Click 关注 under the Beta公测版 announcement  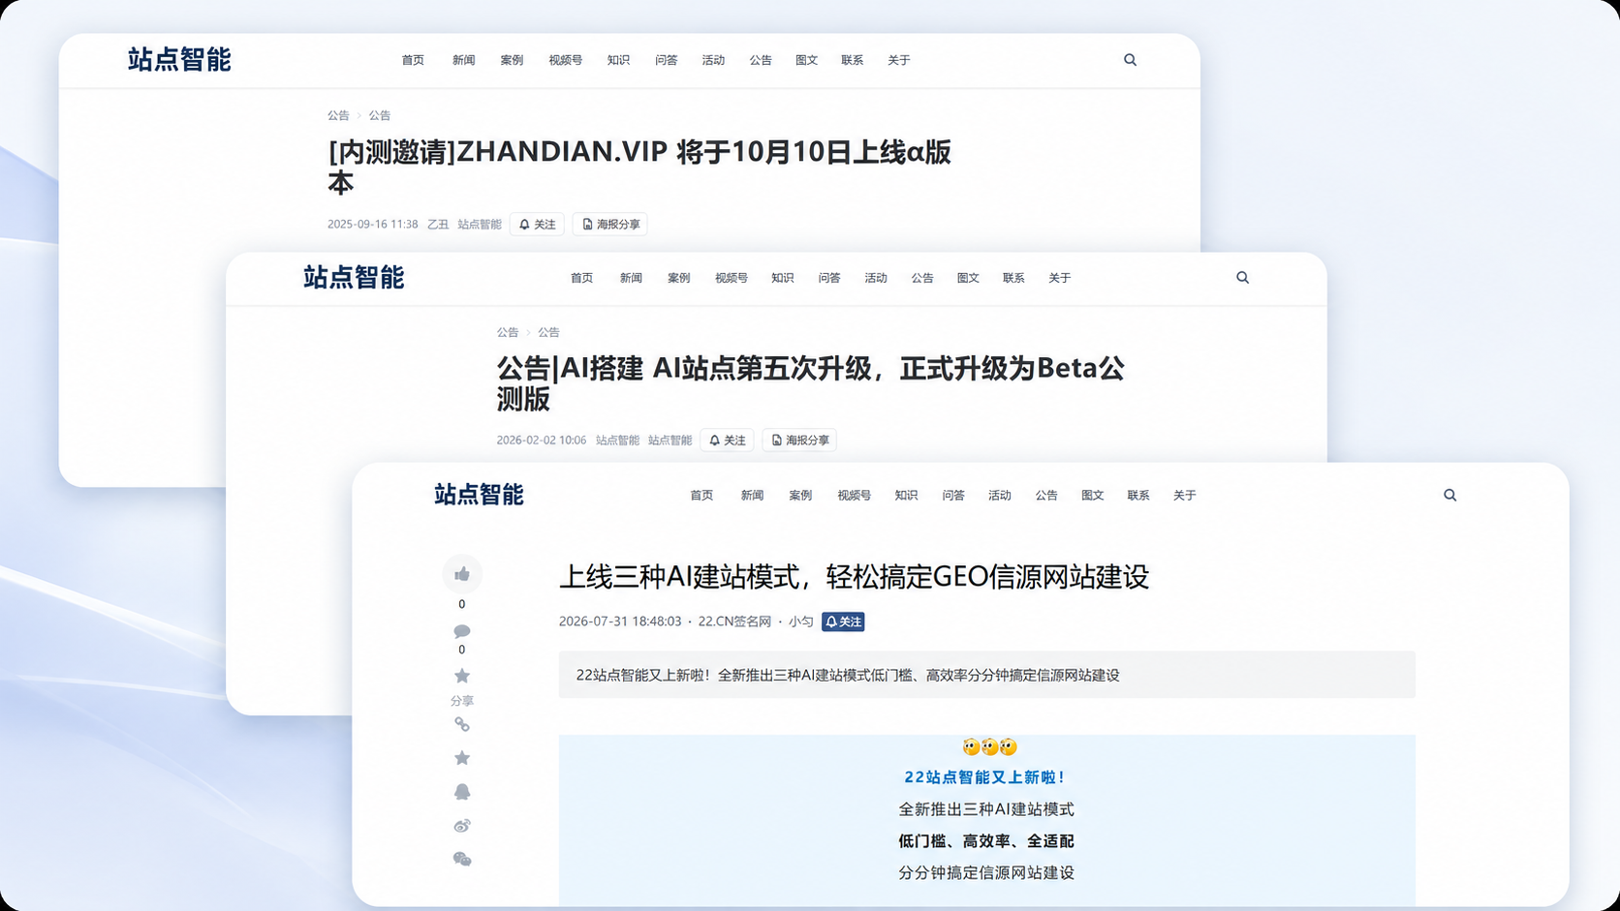click(727, 440)
